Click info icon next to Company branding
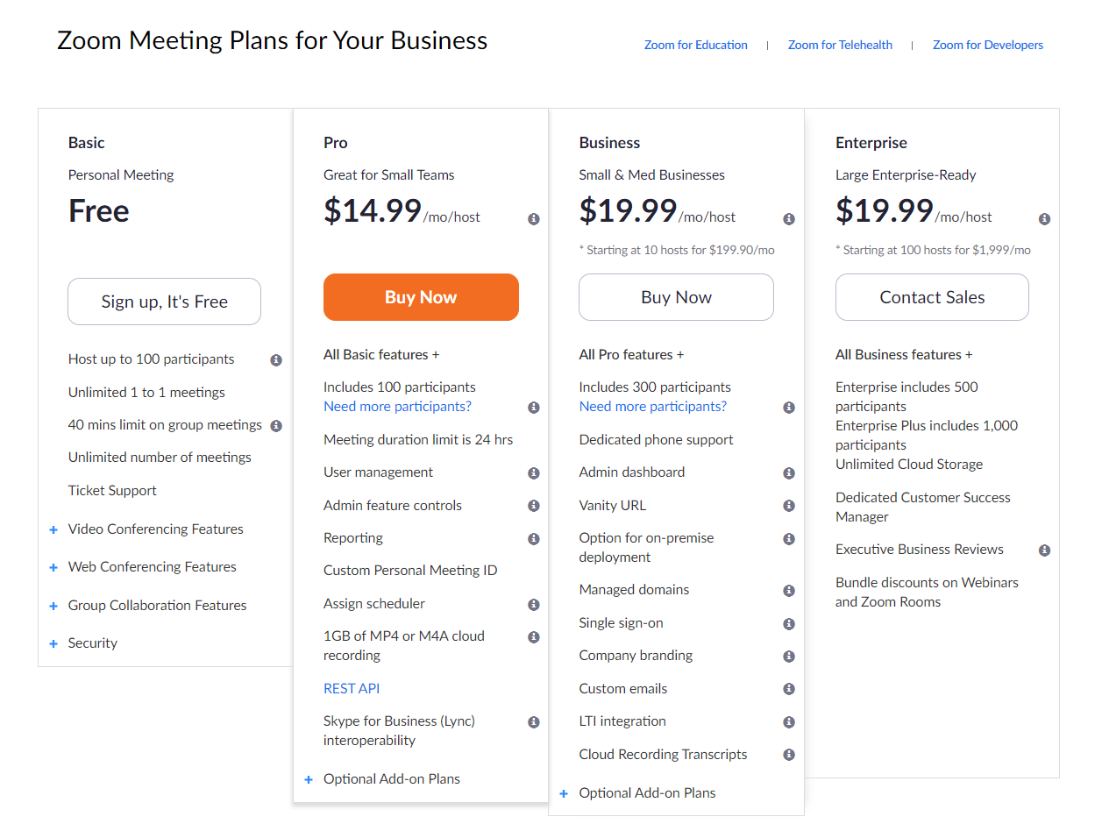The height and width of the screenshot is (838, 1102). point(789,657)
